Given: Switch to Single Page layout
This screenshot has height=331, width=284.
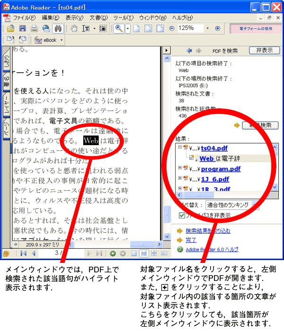Looking at the screenshot, I should (134, 253).
